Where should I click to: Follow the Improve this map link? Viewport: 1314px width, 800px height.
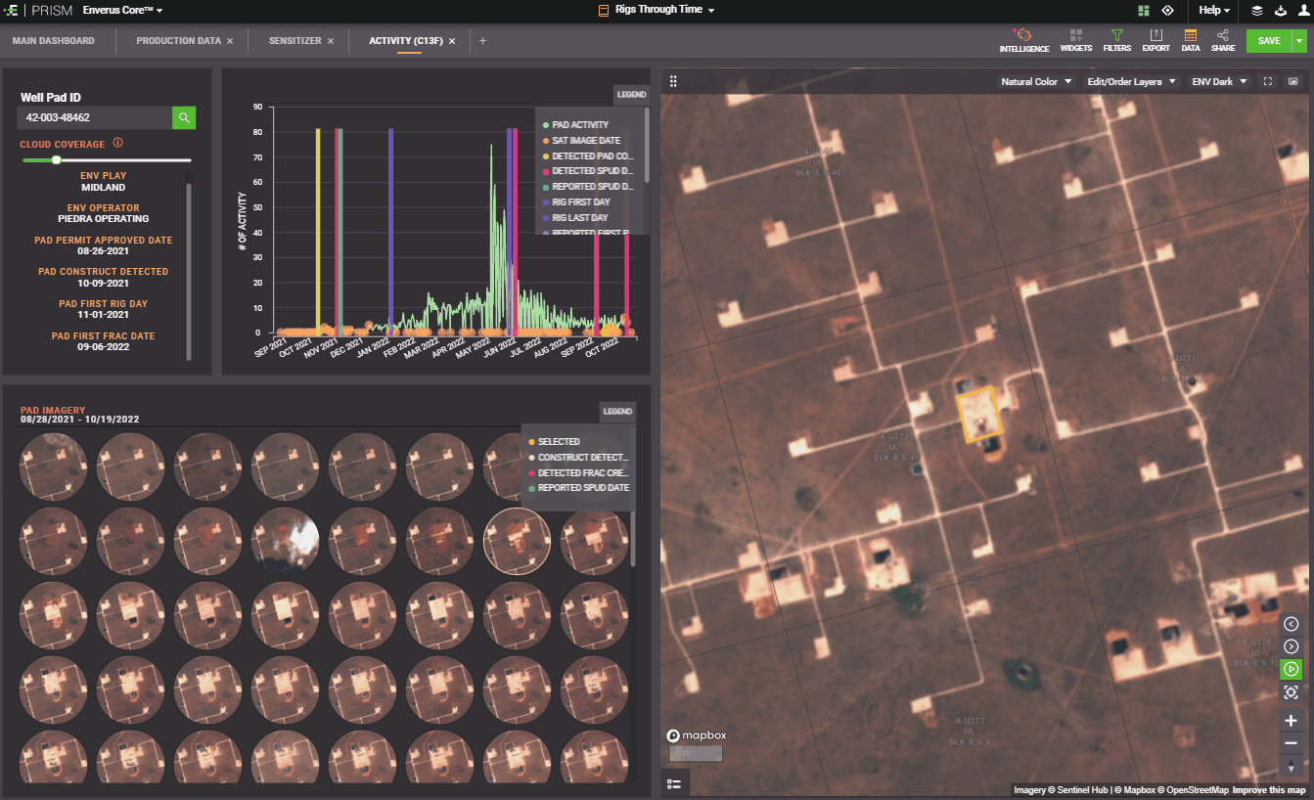1268,790
